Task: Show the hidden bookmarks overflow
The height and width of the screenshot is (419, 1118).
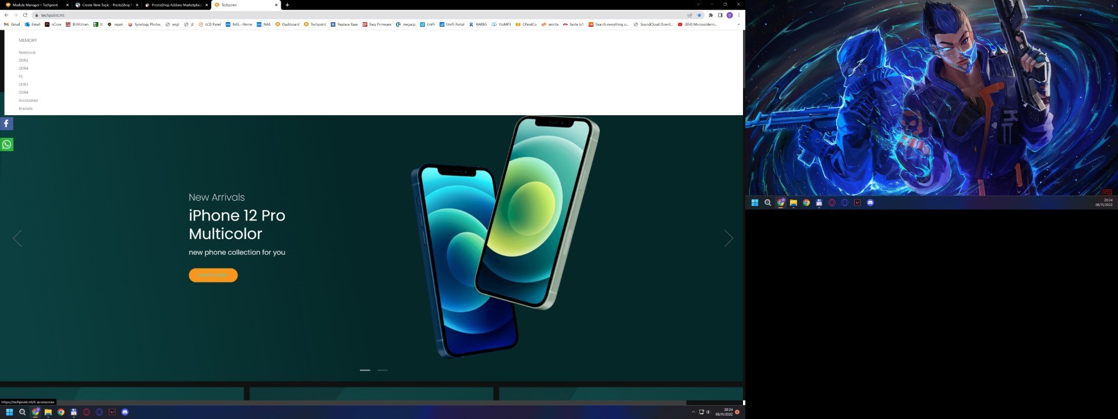Action: point(738,24)
